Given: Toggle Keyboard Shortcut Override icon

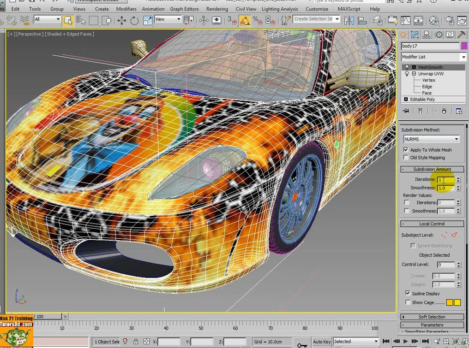Looking at the screenshot, I should click(217, 20).
